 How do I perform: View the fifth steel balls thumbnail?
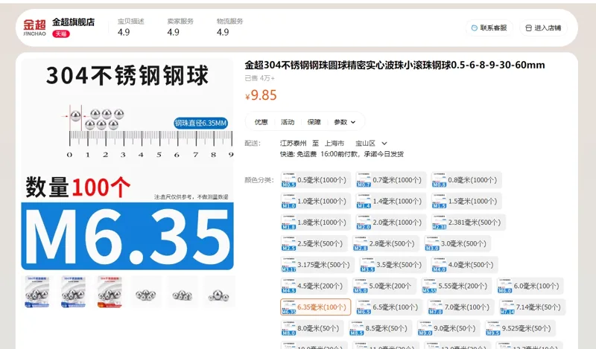coord(182,292)
